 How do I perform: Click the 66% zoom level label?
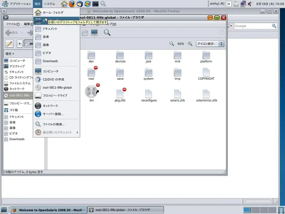(x=181, y=44)
